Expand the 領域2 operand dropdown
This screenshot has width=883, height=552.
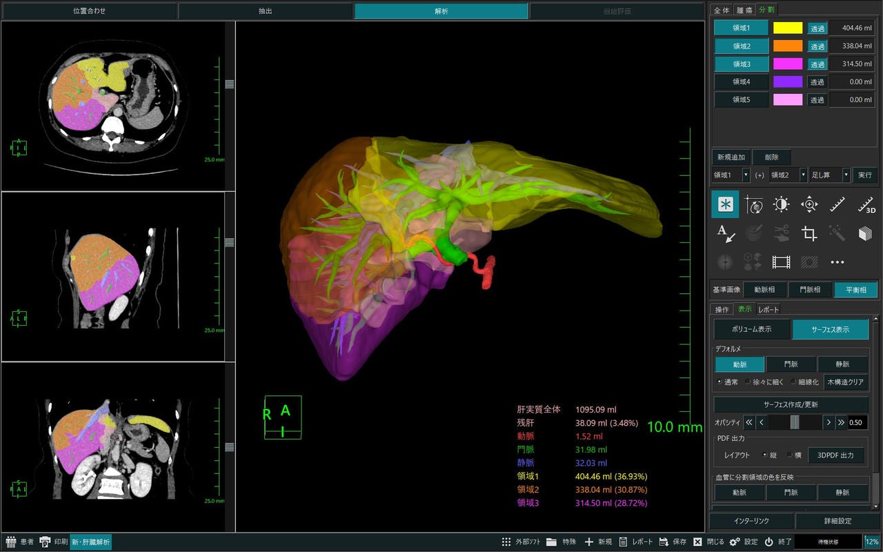point(788,175)
